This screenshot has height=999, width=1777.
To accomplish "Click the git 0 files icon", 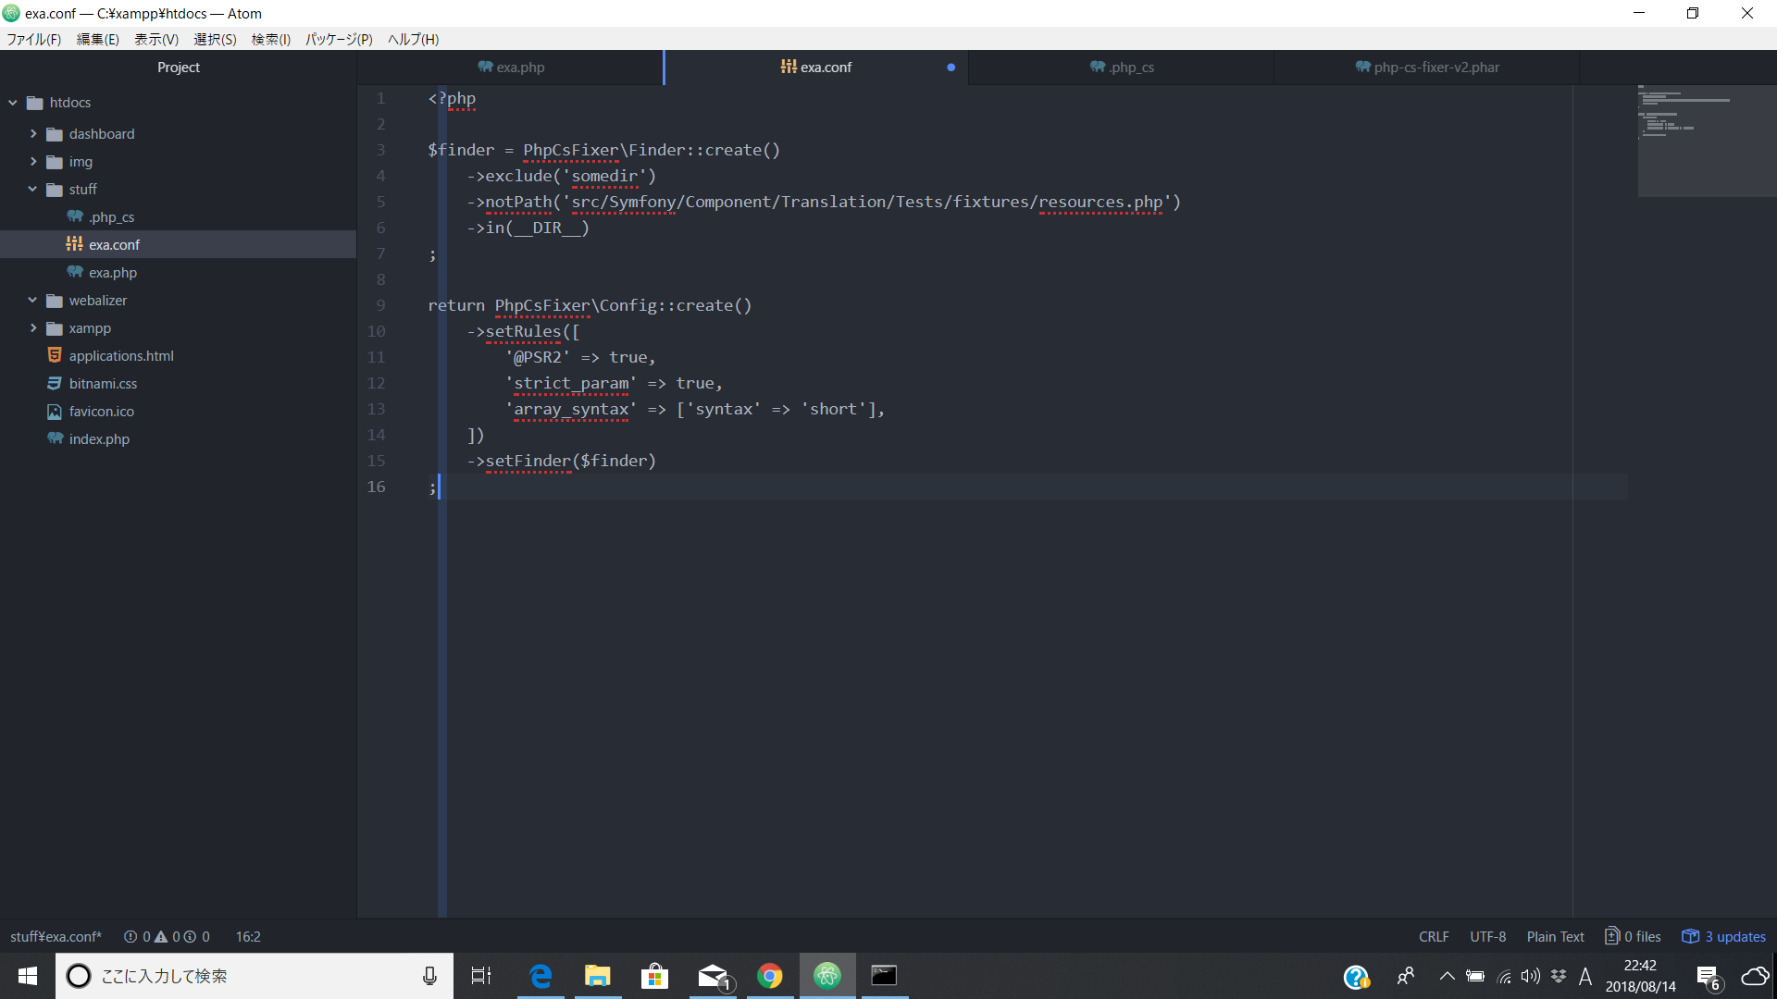I will (x=1612, y=936).
